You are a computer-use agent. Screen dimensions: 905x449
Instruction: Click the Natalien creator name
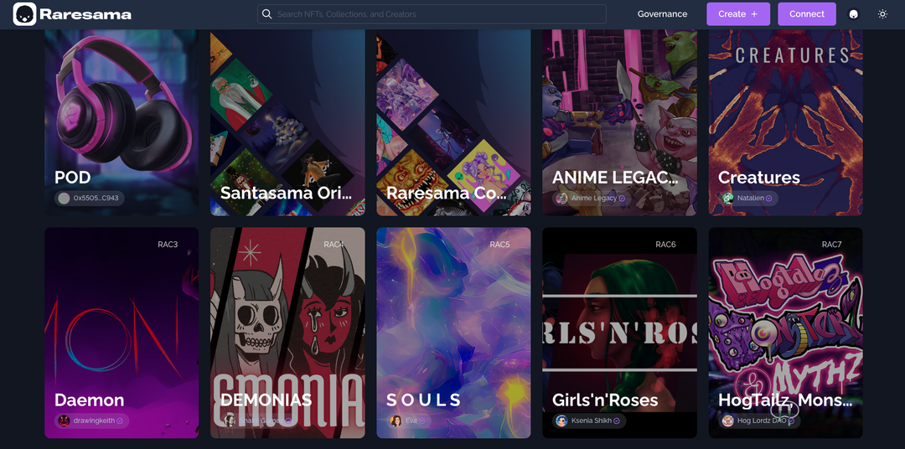[x=750, y=198]
